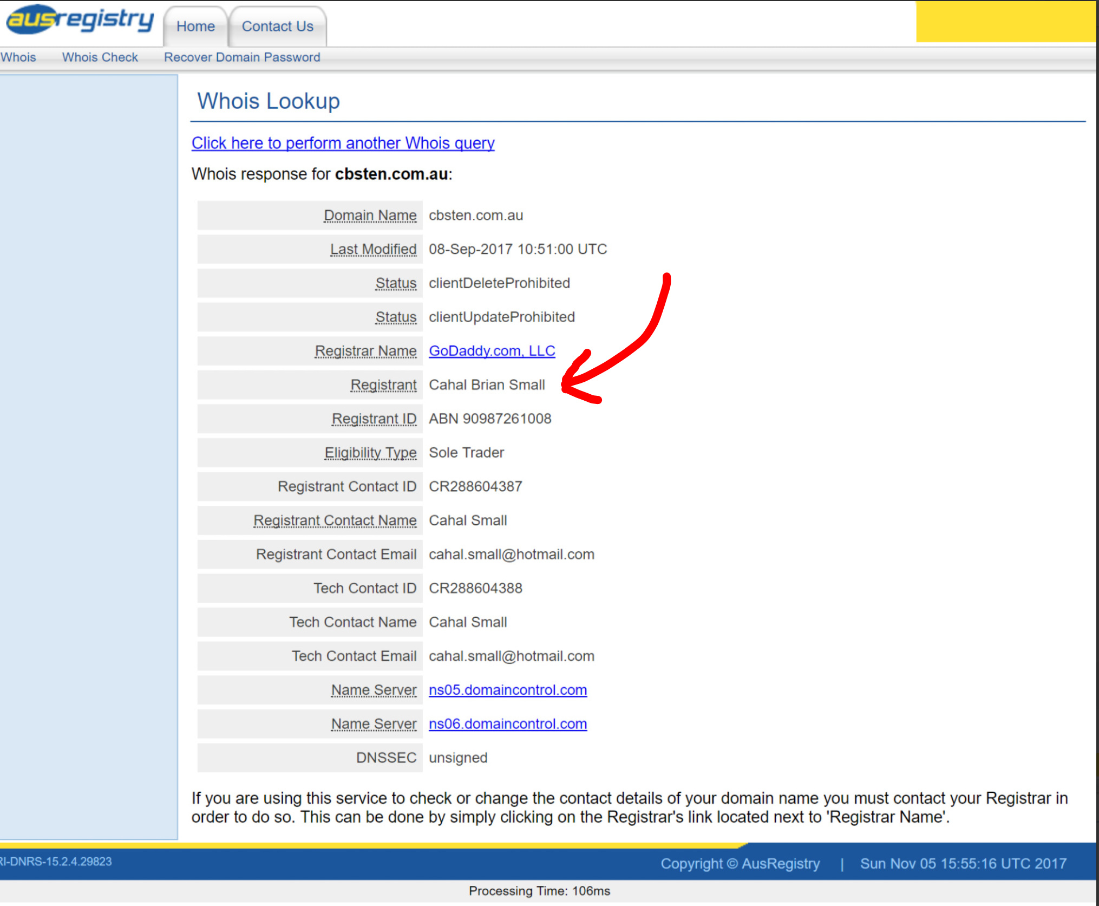Follow the ns06.domaincontrol.com name server link
Viewport: 1099px width, 906px height.
(507, 724)
